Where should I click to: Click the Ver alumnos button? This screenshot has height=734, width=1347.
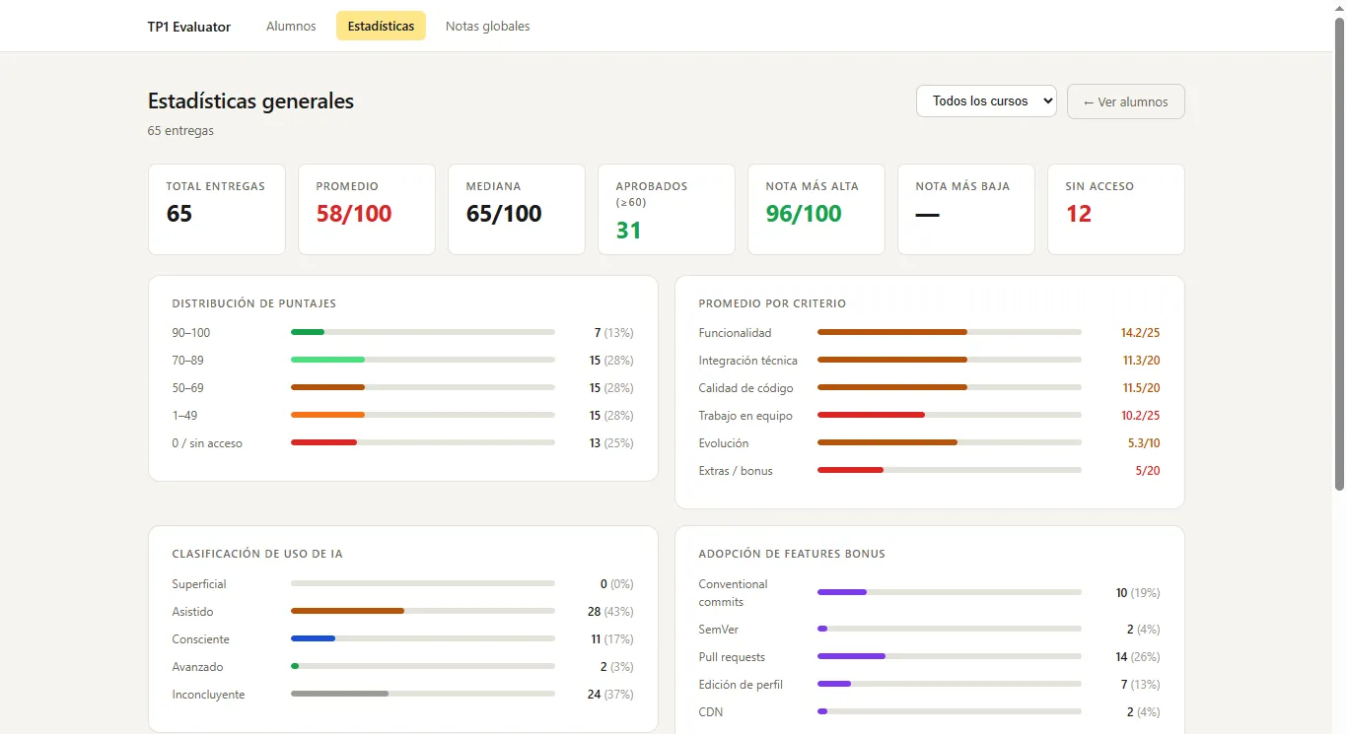[1125, 101]
